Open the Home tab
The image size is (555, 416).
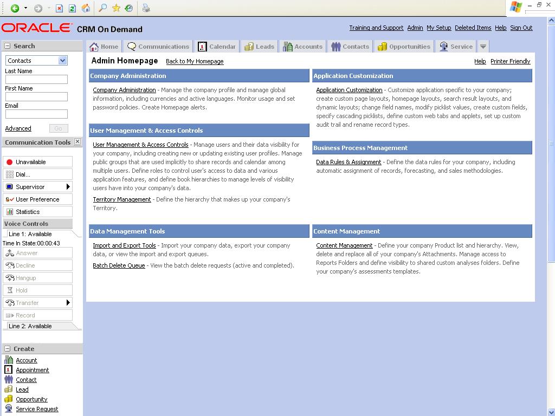[x=104, y=47]
